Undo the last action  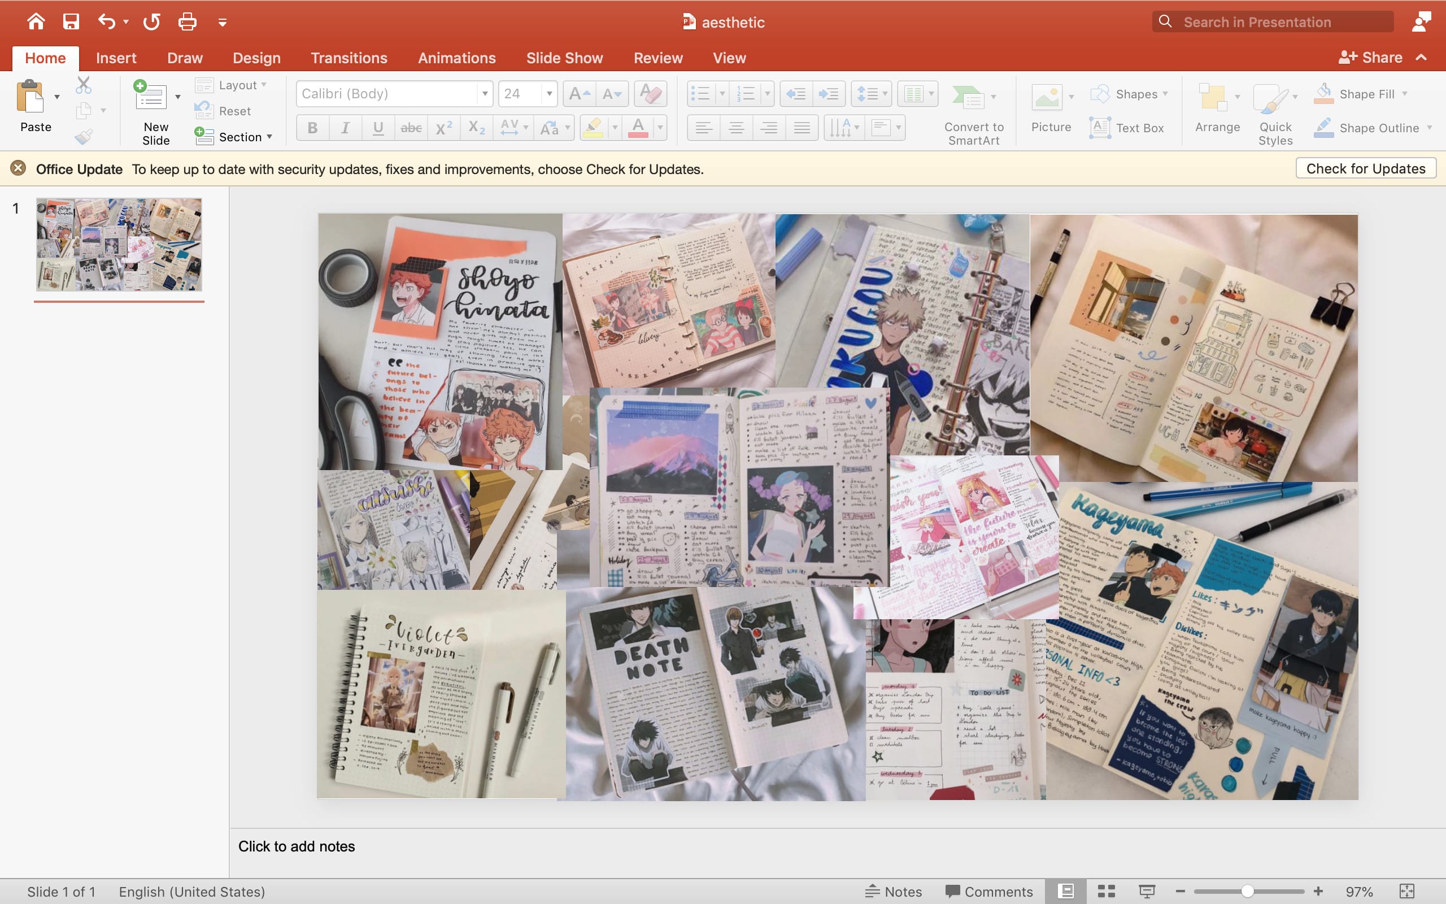click(x=106, y=22)
